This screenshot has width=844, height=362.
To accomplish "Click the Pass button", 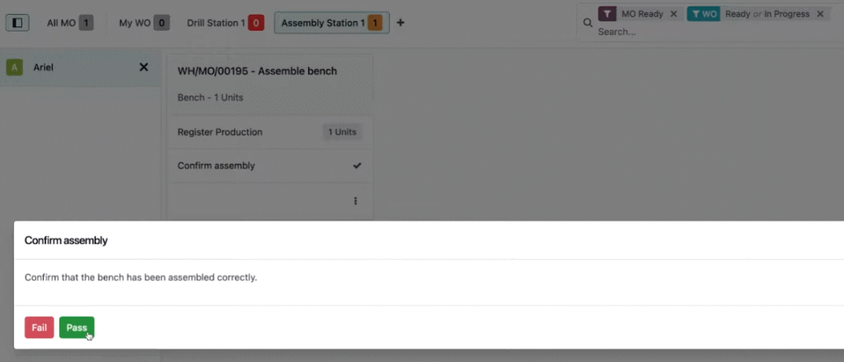I will (77, 327).
